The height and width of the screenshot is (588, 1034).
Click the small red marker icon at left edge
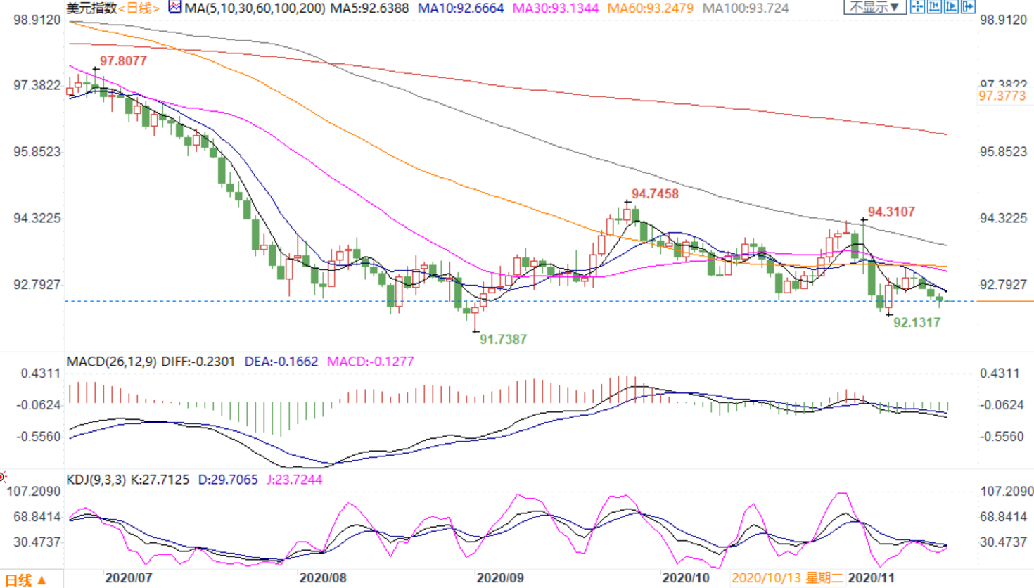click(x=3, y=476)
